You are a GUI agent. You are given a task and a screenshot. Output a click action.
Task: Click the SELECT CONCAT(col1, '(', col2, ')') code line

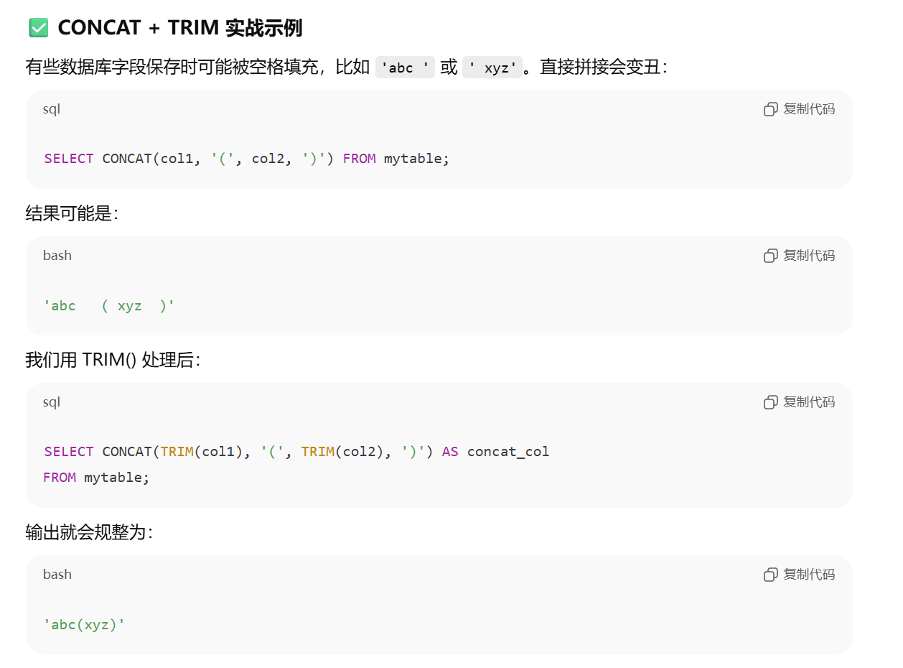point(246,159)
